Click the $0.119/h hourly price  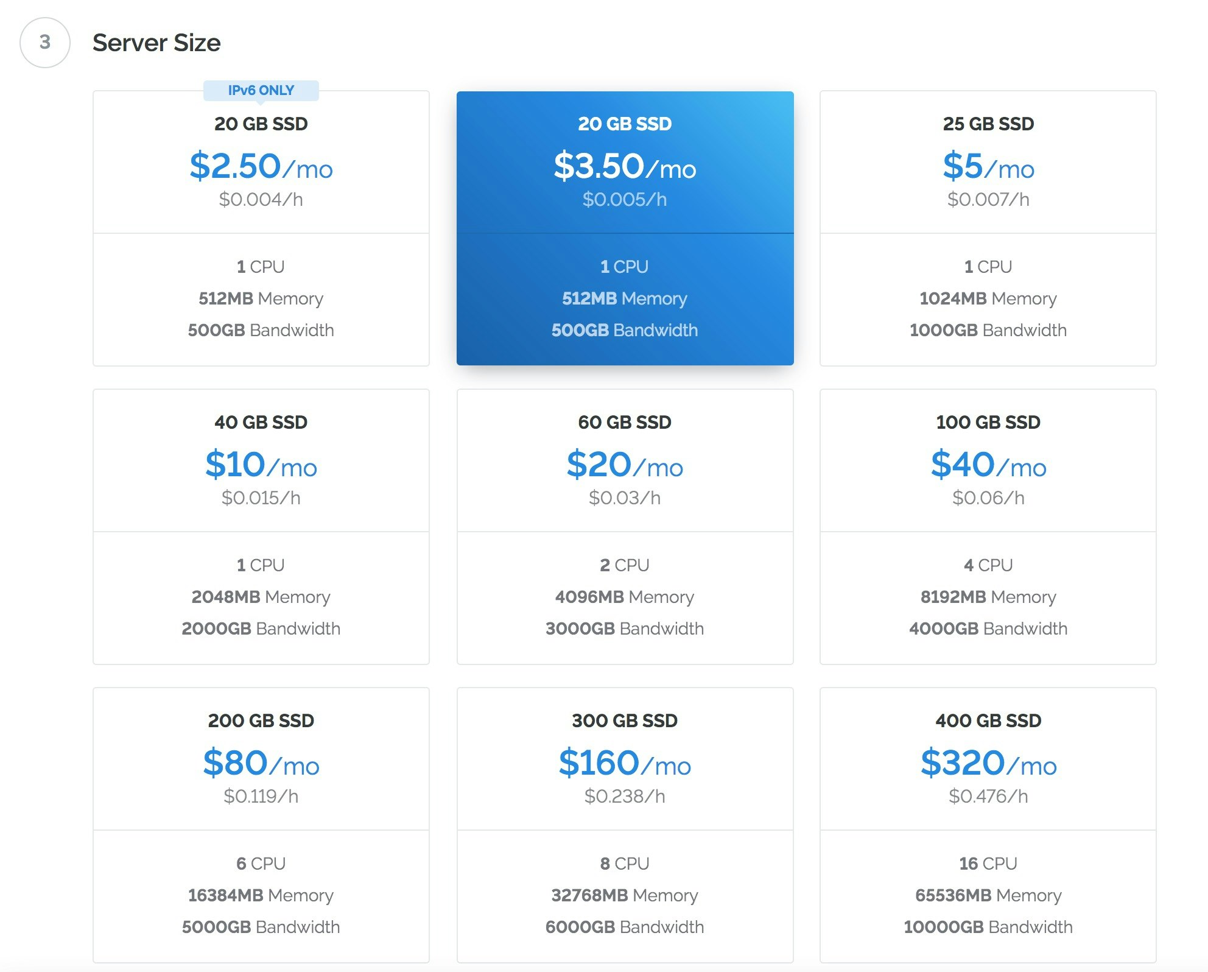click(261, 796)
